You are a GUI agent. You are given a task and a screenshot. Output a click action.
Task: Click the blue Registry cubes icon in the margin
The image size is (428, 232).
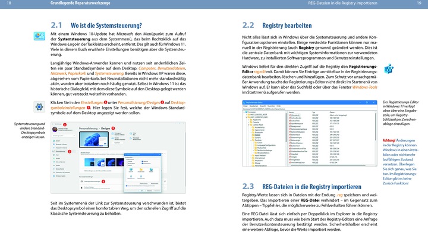coord(389,69)
